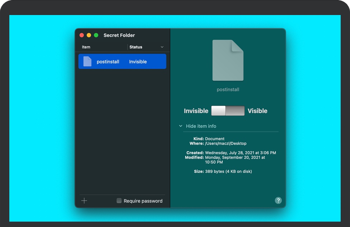Click the green full-screen window button
Viewport: 350px width, 227px height.
(x=96, y=35)
